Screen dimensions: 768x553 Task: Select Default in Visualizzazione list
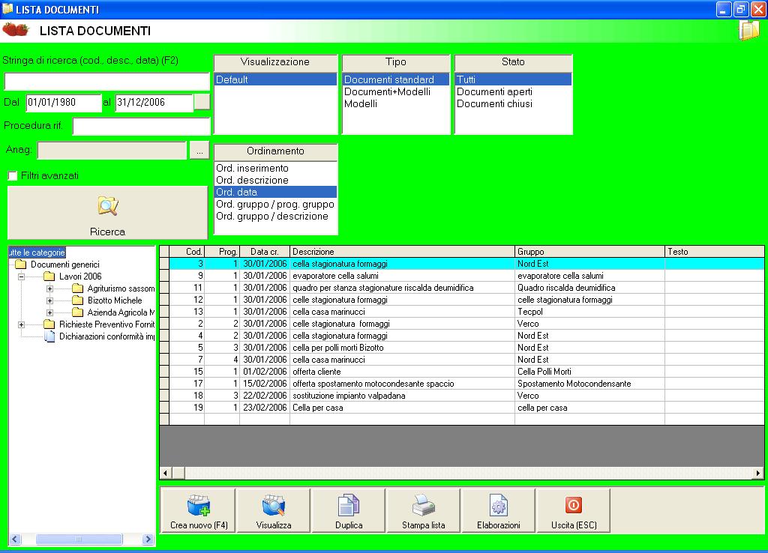[x=276, y=79]
